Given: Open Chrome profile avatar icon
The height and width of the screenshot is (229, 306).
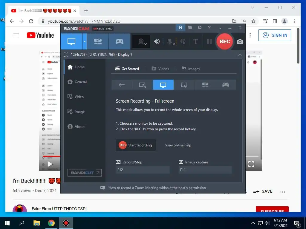Looking at the screenshot, I should (284, 21).
